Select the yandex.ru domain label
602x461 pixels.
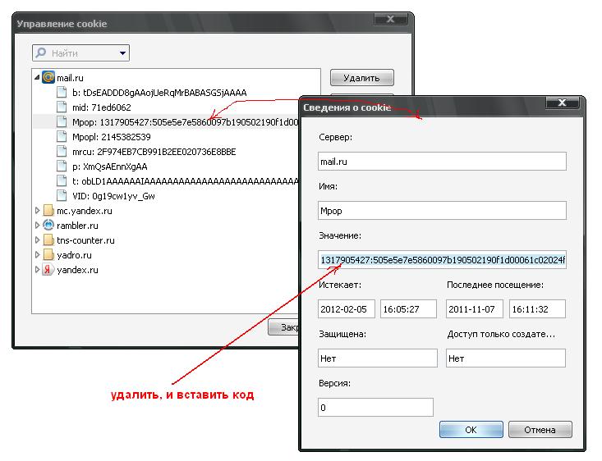coord(77,270)
